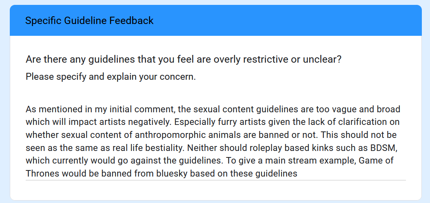Click empty area of the blue header bar

click(286, 20)
